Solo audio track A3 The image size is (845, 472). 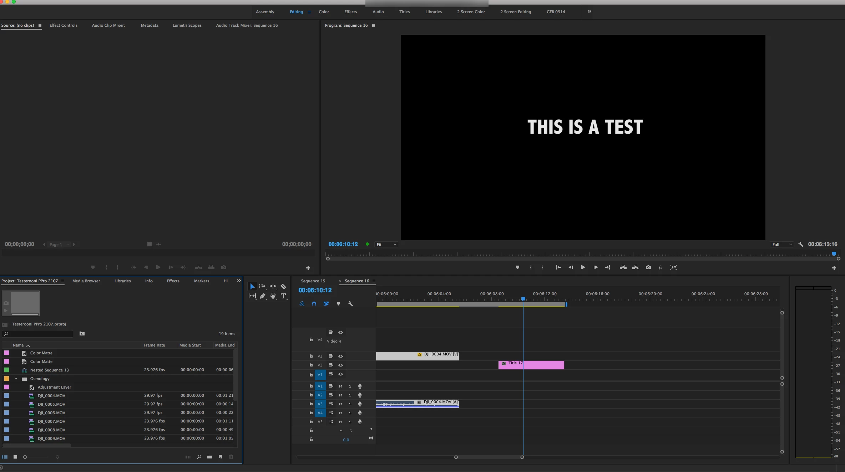click(350, 404)
